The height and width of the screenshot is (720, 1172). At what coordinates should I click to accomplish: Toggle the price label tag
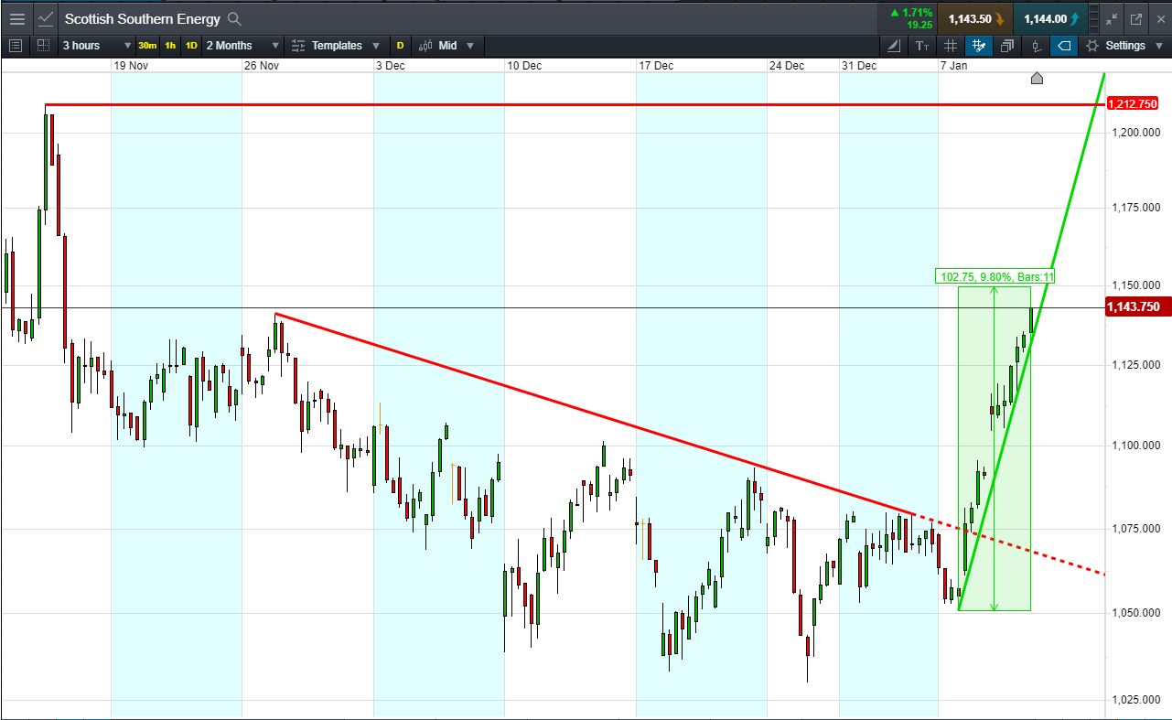[1064, 46]
